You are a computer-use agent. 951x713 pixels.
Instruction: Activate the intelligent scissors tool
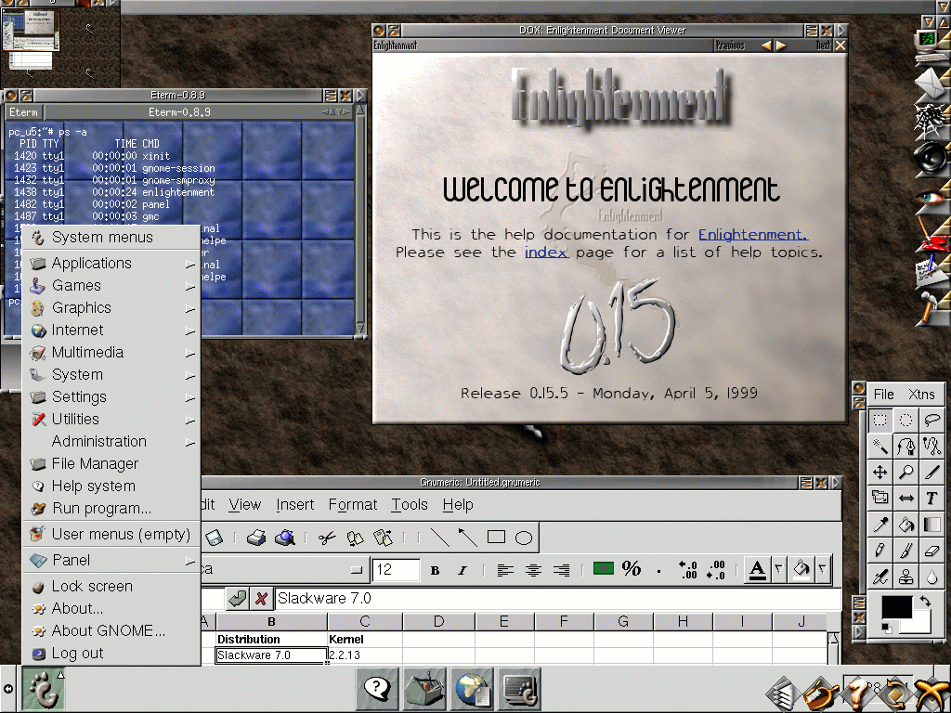click(x=932, y=446)
